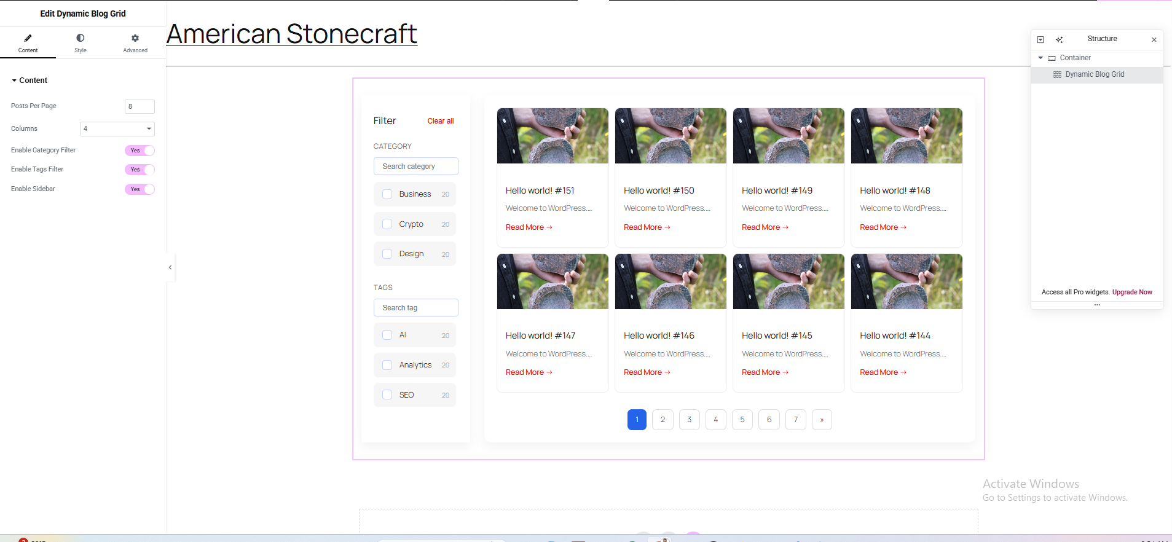Click the Hello world! #144 post thumbnail
1172x542 pixels.
907,281
